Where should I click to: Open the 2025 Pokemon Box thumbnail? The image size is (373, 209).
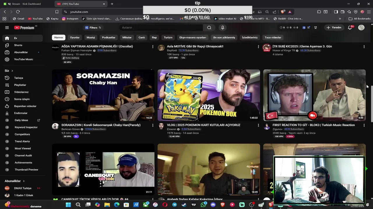click(209, 95)
